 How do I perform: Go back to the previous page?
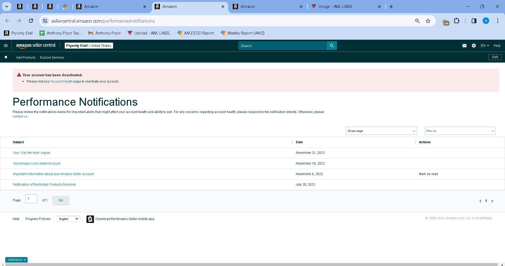[7, 21]
